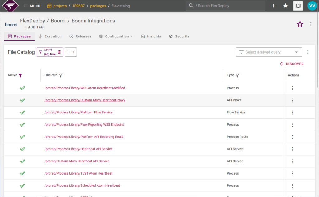Viewport: 319px width, 197px height.
Task: Toggle active checkmark for WSS Atom Heartbeat Modified
Action: pyautogui.click(x=22, y=88)
